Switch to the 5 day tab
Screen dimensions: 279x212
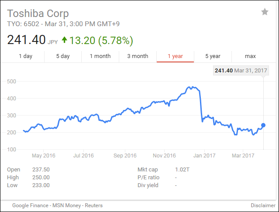coord(63,56)
